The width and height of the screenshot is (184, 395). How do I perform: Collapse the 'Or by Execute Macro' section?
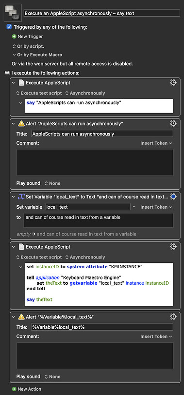coord(14,55)
